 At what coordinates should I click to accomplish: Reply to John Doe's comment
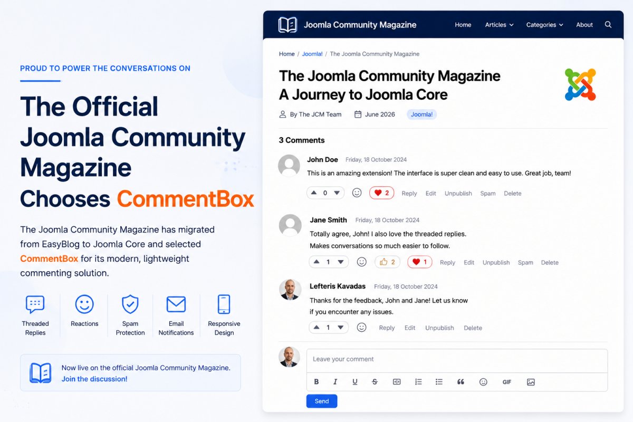click(x=409, y=194)
